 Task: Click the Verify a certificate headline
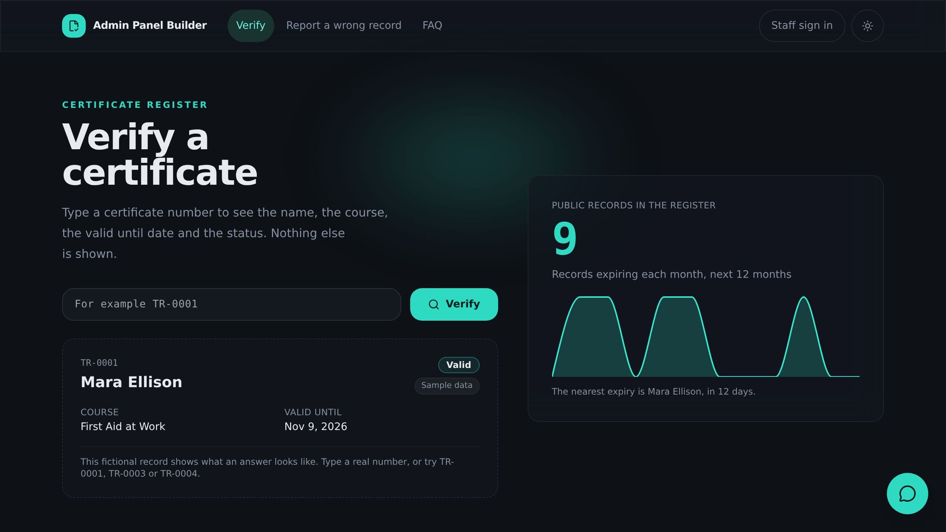tap(160, 154)
